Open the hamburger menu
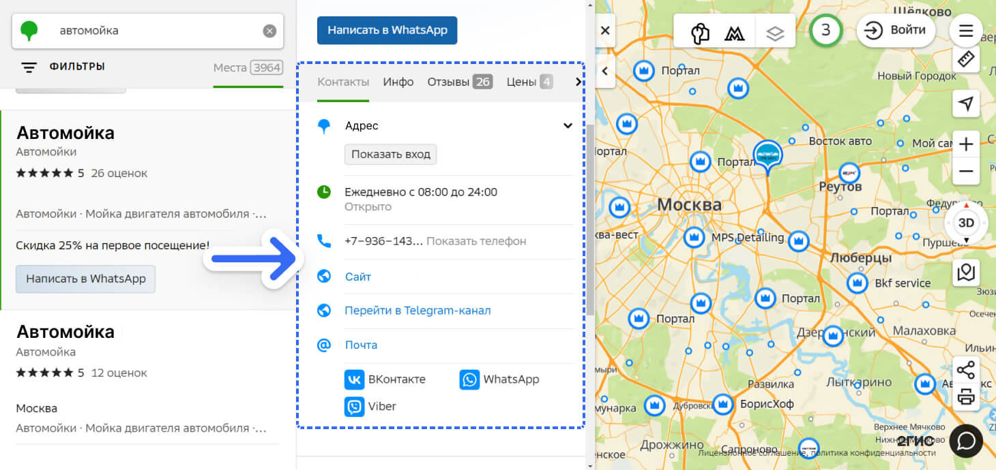Screen dimensions: 996x470 click(x=966, y=31)
